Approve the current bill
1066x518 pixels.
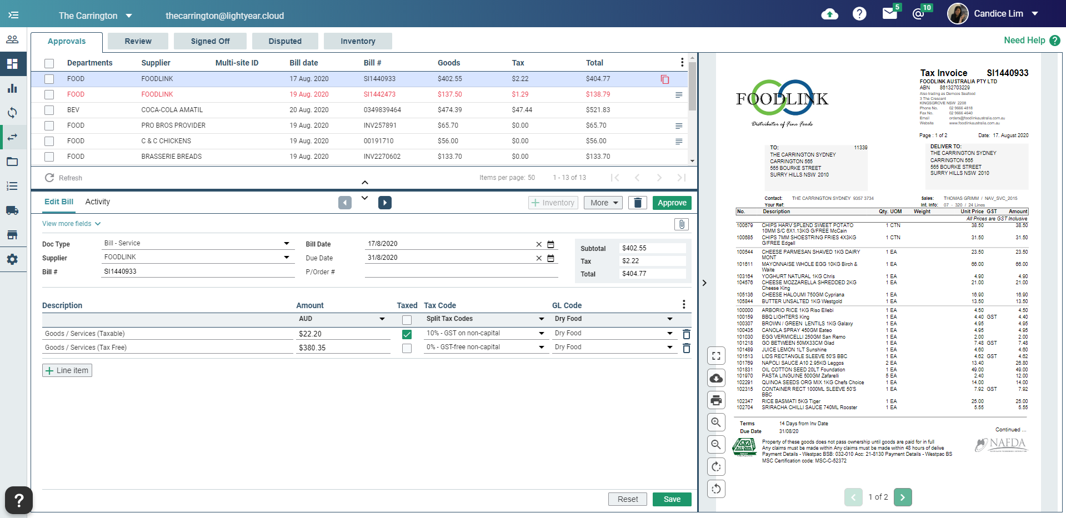672,203
